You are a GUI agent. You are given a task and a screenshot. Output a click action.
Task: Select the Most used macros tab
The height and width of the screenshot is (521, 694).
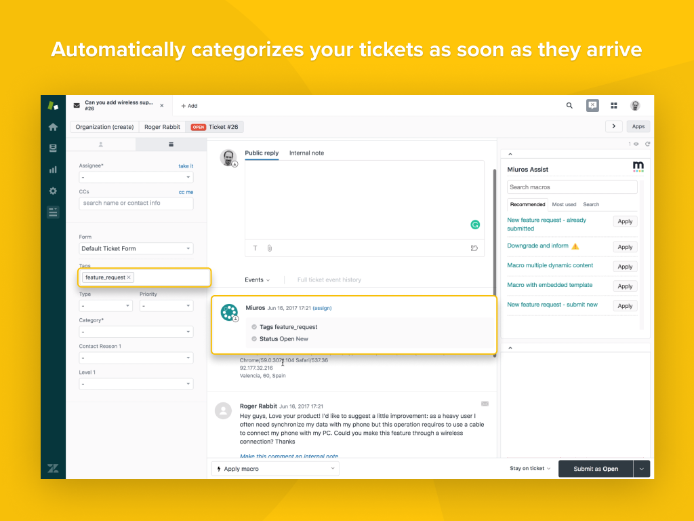564,204
